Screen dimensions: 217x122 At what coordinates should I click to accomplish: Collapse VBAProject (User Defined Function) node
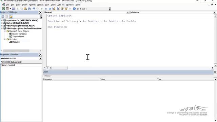click(2, 28)
